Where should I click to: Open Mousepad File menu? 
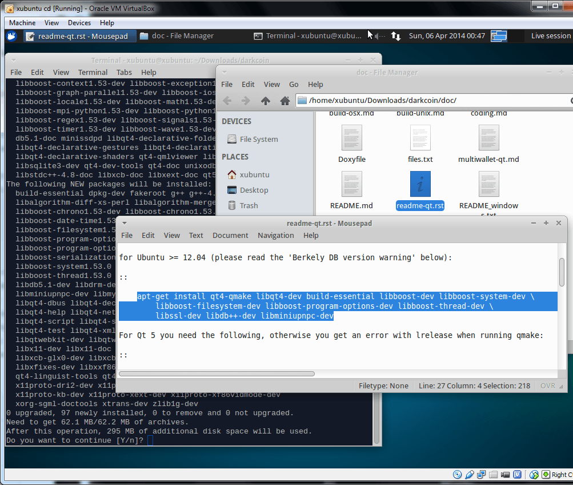tap(127, 236)
